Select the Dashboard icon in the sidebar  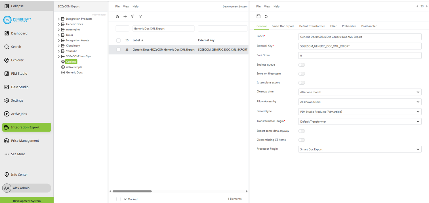coord(7,33)
